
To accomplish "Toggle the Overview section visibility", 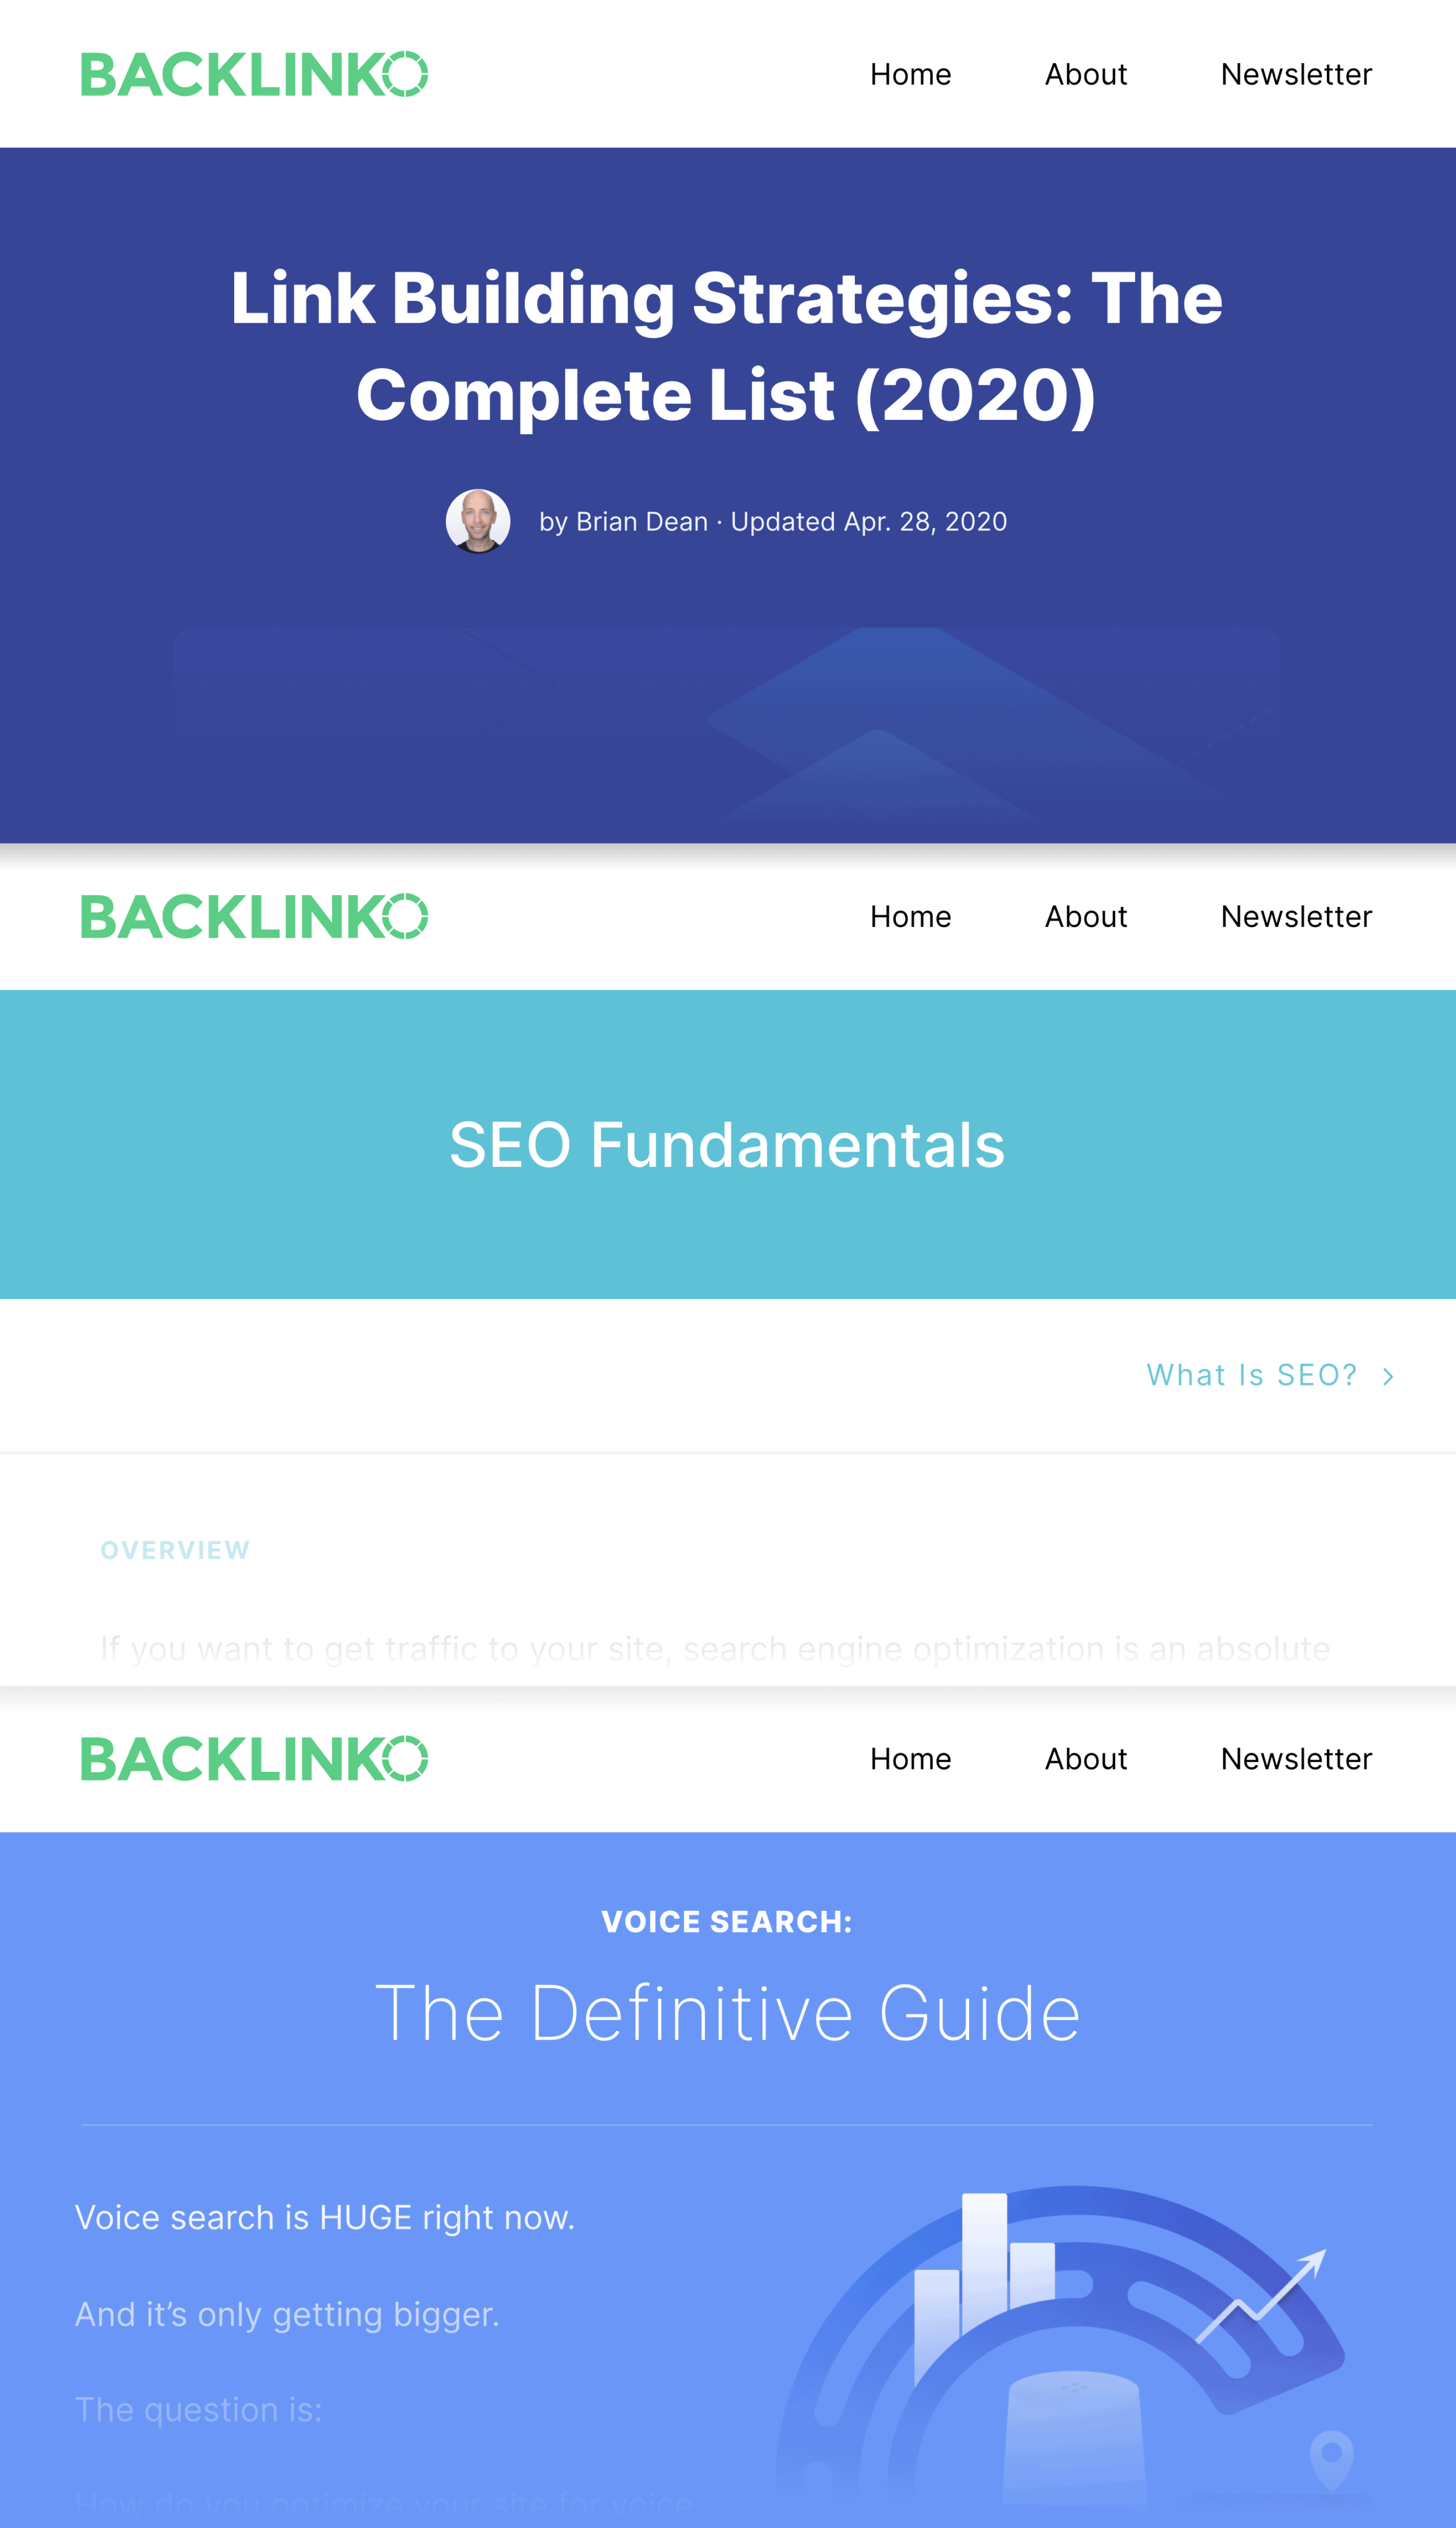I will [x=175, y=1549].
